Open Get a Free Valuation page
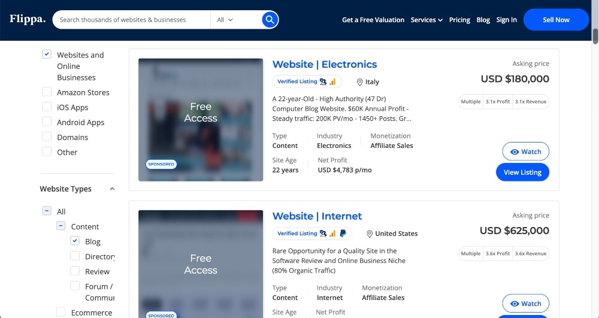This screenshot has width=599, height=318. point(373,20)
